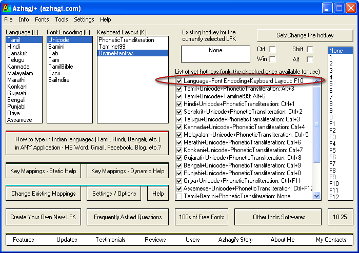Image resolution: width=359 pixels, height=253 pixels.
Task: Select Sanskrit in Language list
Action: [x=24, y=53]
